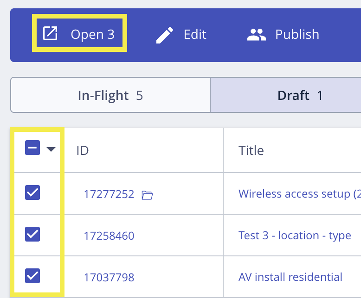
Task: Click the ID column header
Action: tap(83, 150)
